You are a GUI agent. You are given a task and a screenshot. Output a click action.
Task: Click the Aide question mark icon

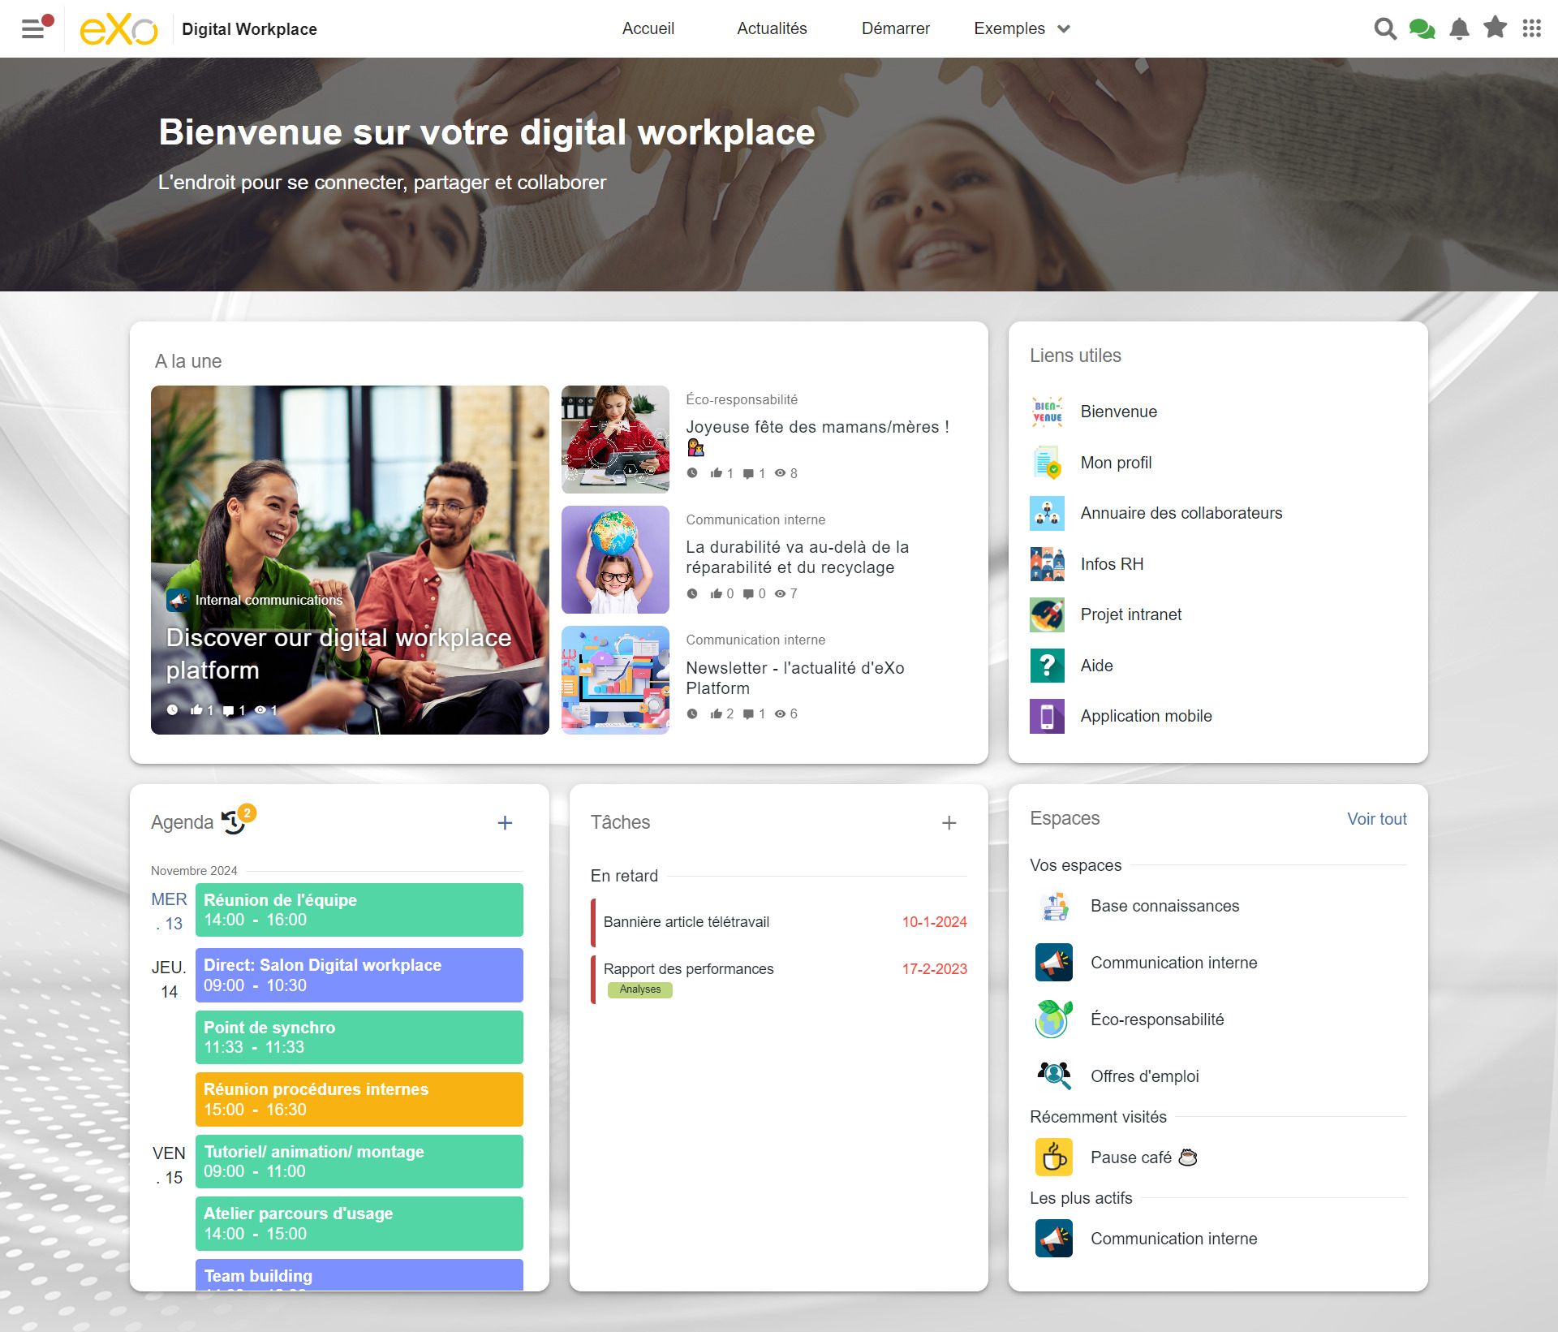click(1047, 666)
